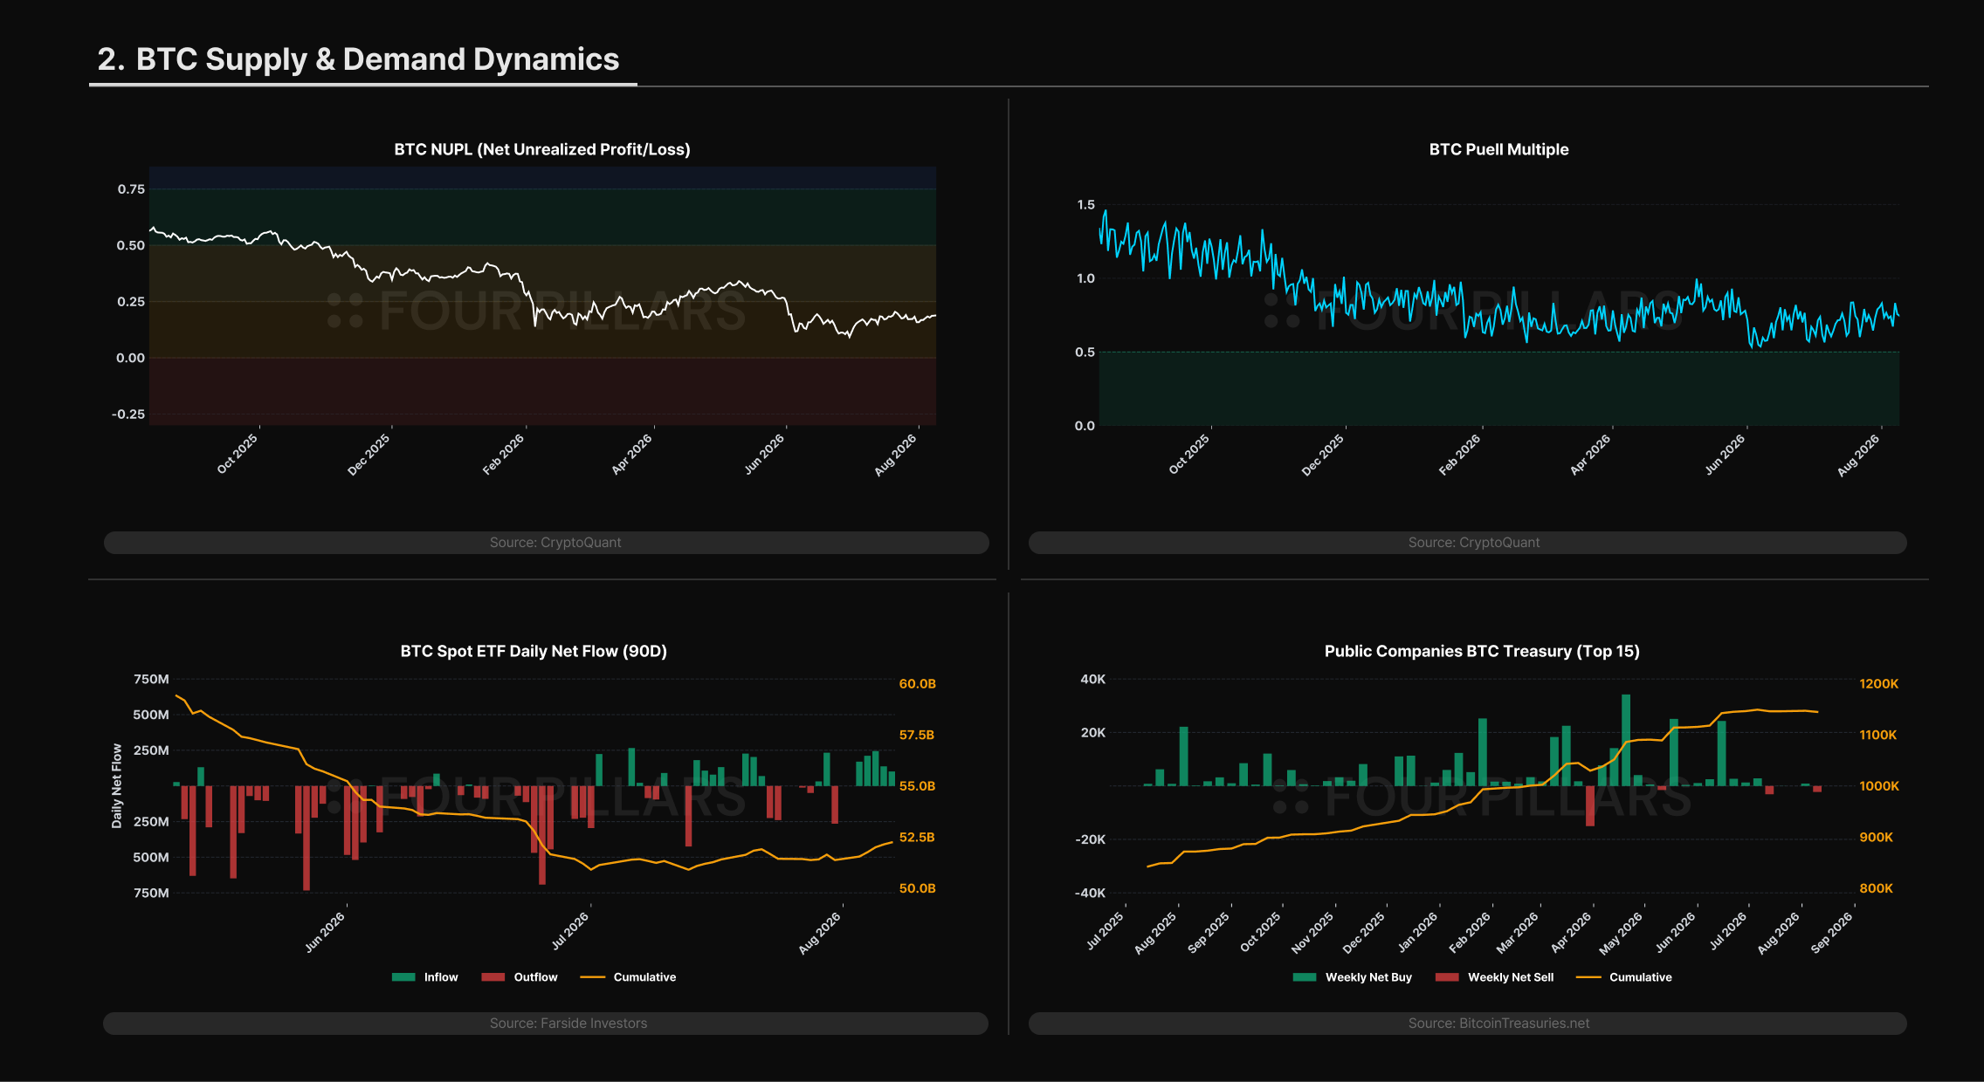Click the 900K cumulative axis value
This screenshot has height=1082, width=1984.
pyautogui.click(x=1877, y=837)
